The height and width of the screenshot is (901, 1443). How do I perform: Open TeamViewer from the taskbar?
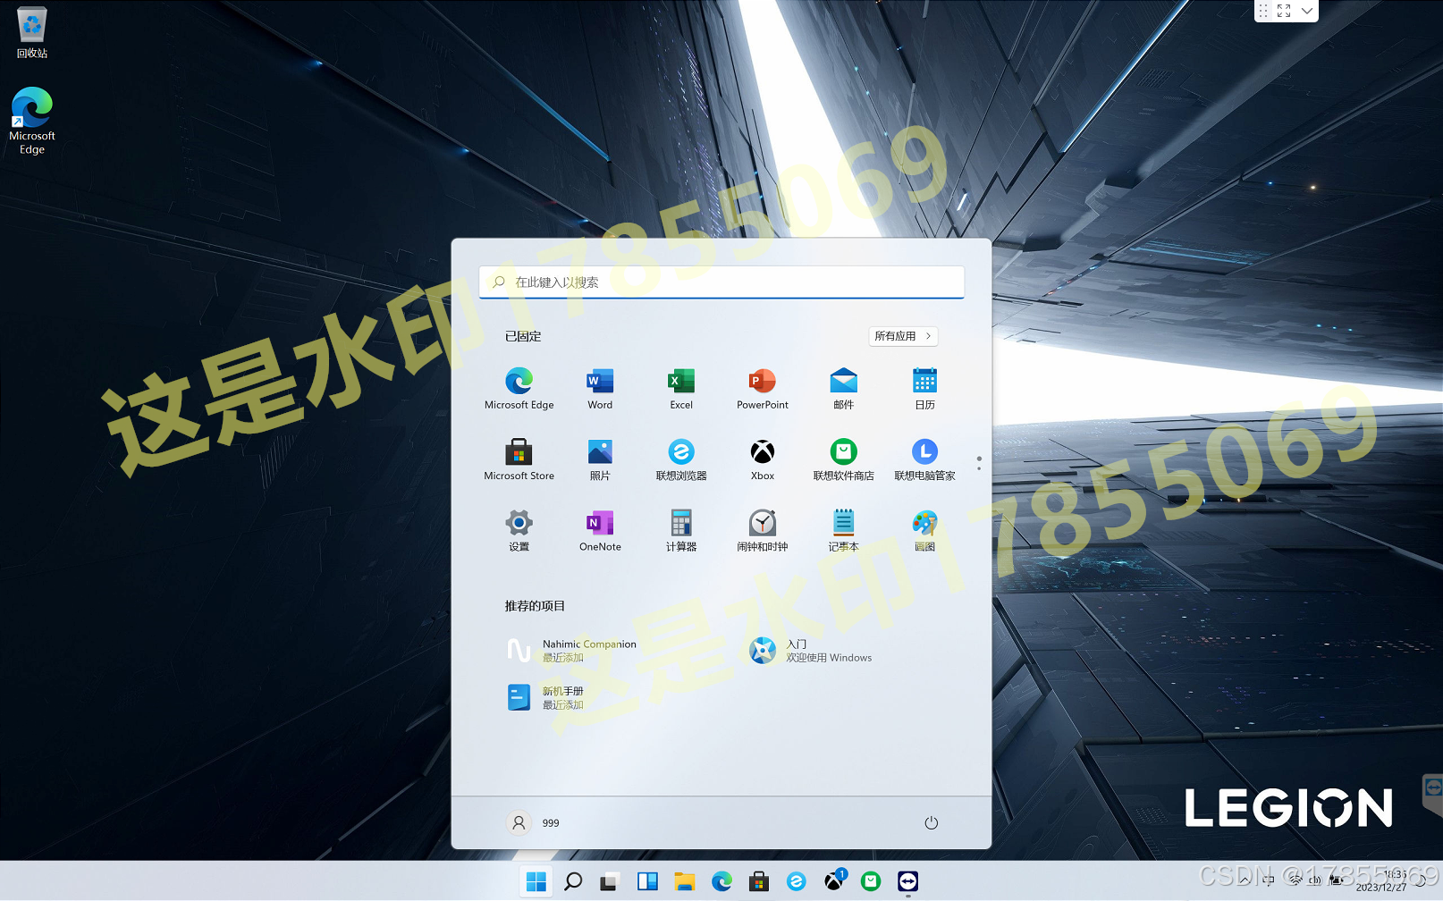coord(907,881)
